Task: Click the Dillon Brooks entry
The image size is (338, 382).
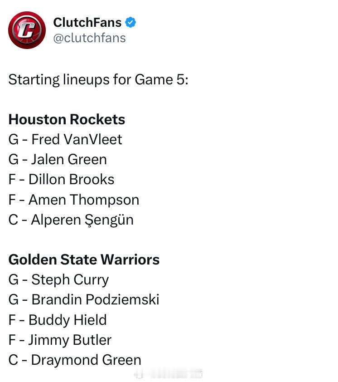Action: pyautogui.click(x=61, y=179)
